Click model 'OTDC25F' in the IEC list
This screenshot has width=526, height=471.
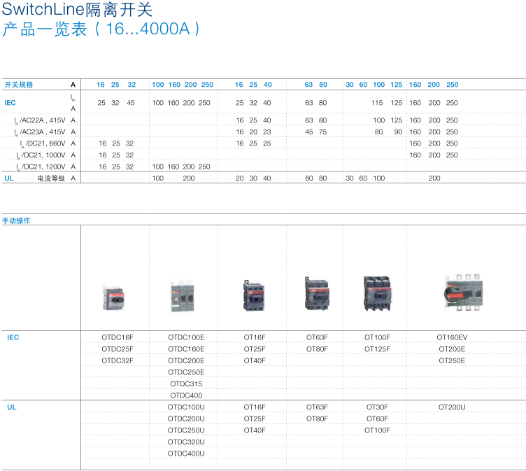pyautogui.click(x=118, y=349)
